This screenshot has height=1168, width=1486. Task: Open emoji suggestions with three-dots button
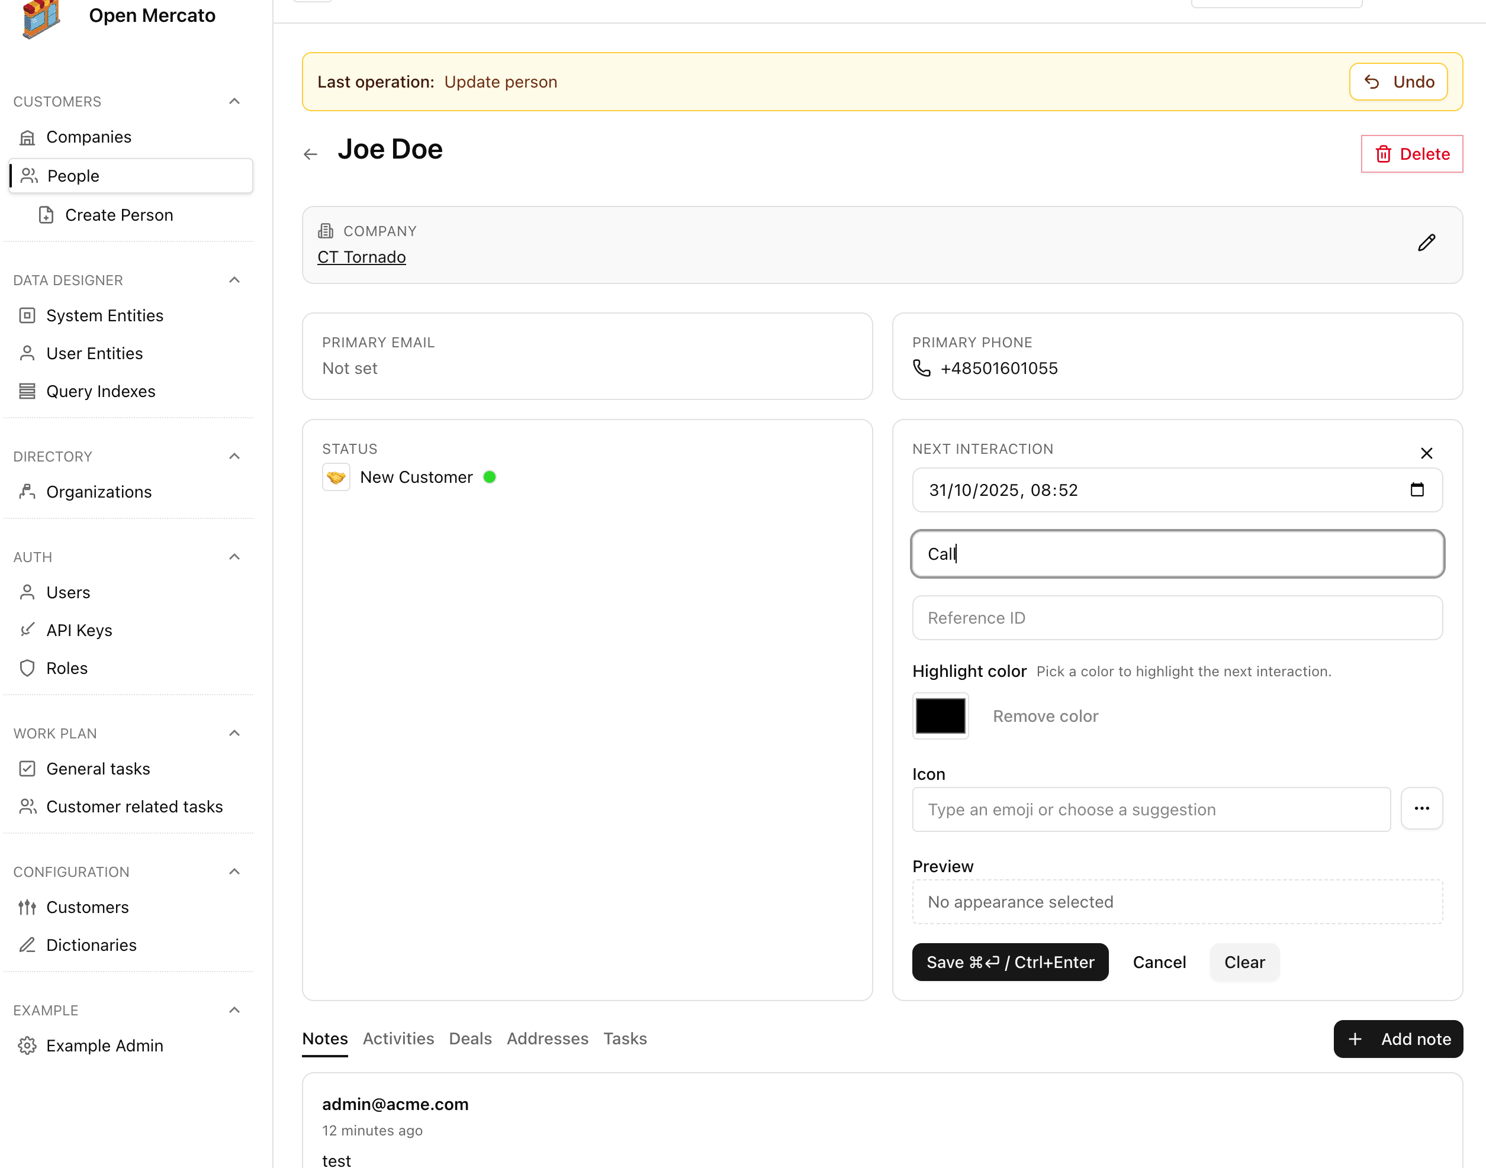(1421, 808)
